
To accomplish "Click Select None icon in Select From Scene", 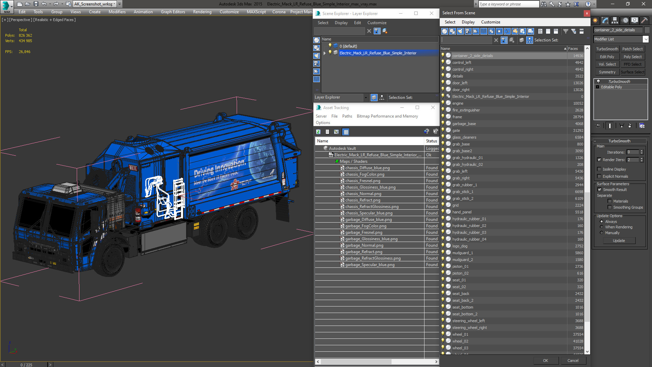I will 548,31.
